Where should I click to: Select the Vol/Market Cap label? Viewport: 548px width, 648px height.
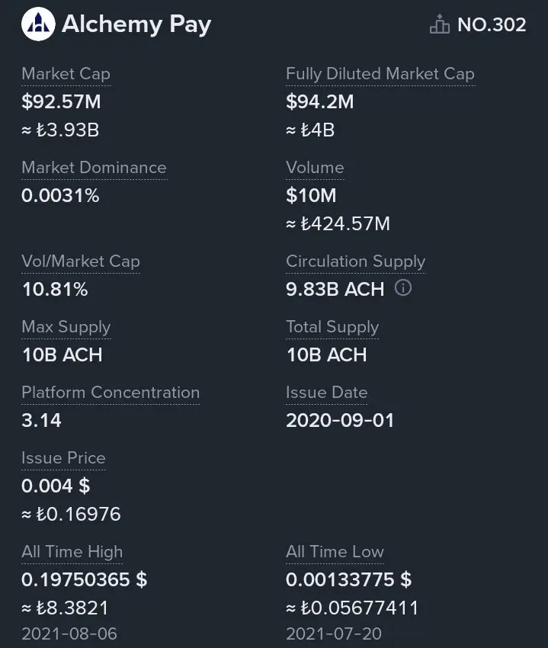pos(81,261)
